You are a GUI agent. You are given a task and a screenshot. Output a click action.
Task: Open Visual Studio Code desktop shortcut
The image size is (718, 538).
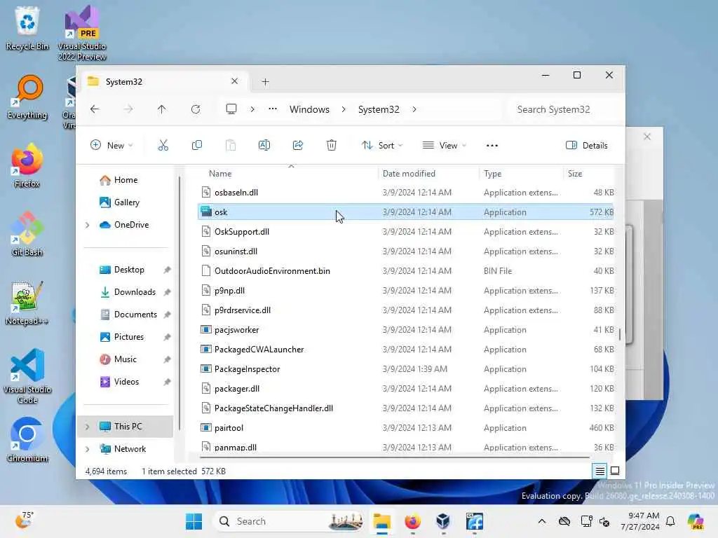point(27,376)
